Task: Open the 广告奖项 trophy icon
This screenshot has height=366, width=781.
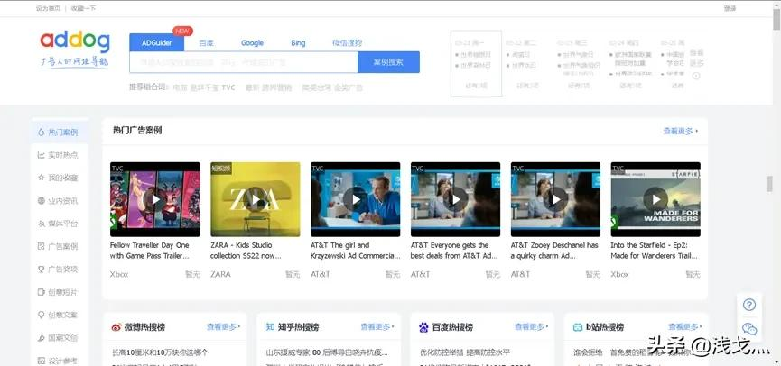Action: 41,269
